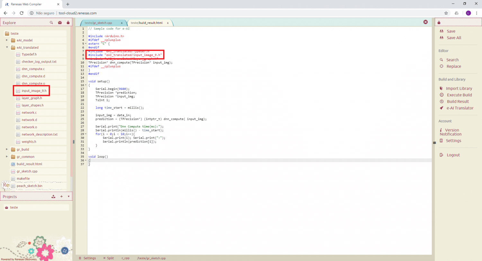The width and height of the screenshot is (482, 261).
Task: Toggle the lock icon in the Explore panel
Action: (x=68, y=22)
